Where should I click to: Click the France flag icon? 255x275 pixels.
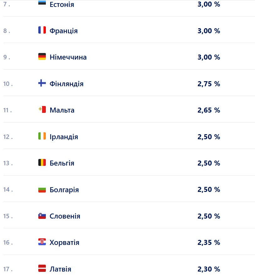[42, 30]
